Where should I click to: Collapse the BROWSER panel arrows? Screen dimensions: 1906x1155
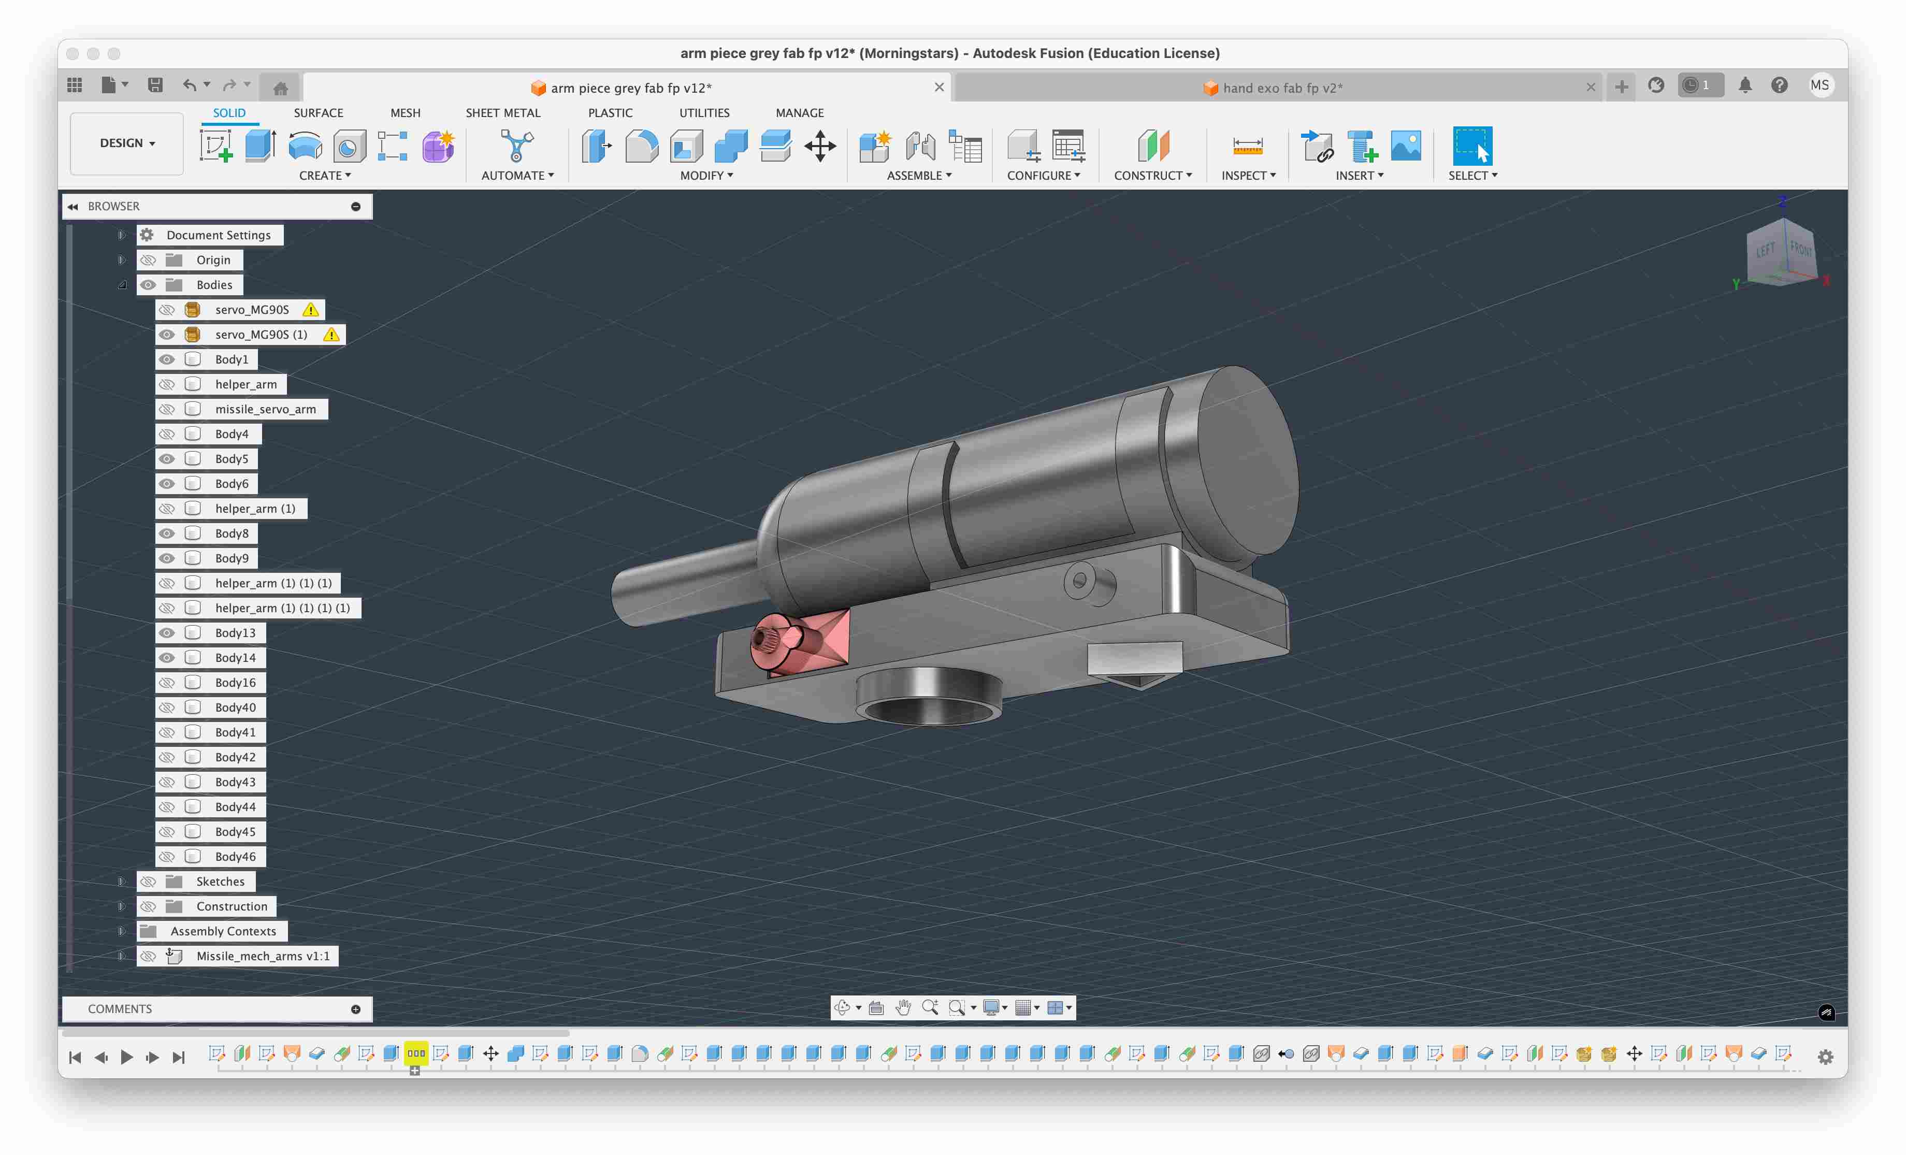point(73,207)
